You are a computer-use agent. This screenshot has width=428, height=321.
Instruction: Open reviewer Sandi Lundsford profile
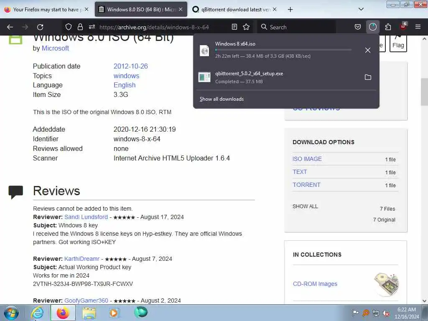coord(86,217)
